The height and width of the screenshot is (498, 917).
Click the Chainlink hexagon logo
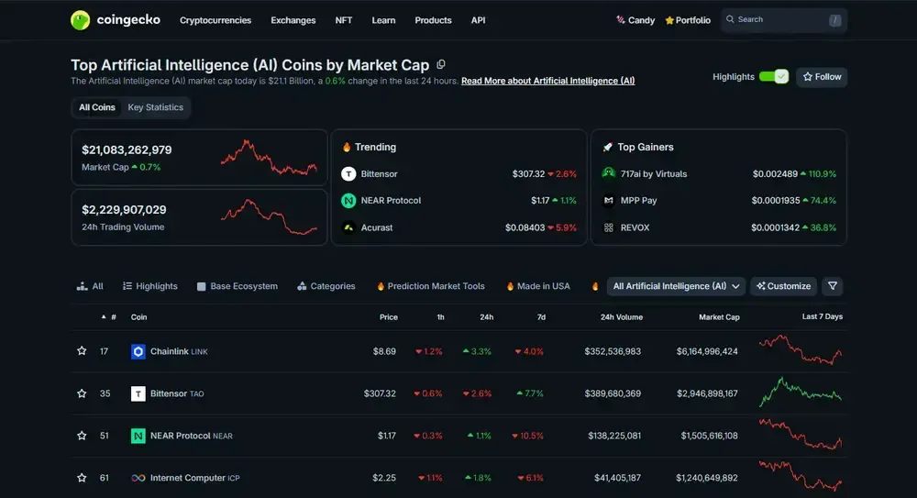pyautogui.click(x=138, y=351)
